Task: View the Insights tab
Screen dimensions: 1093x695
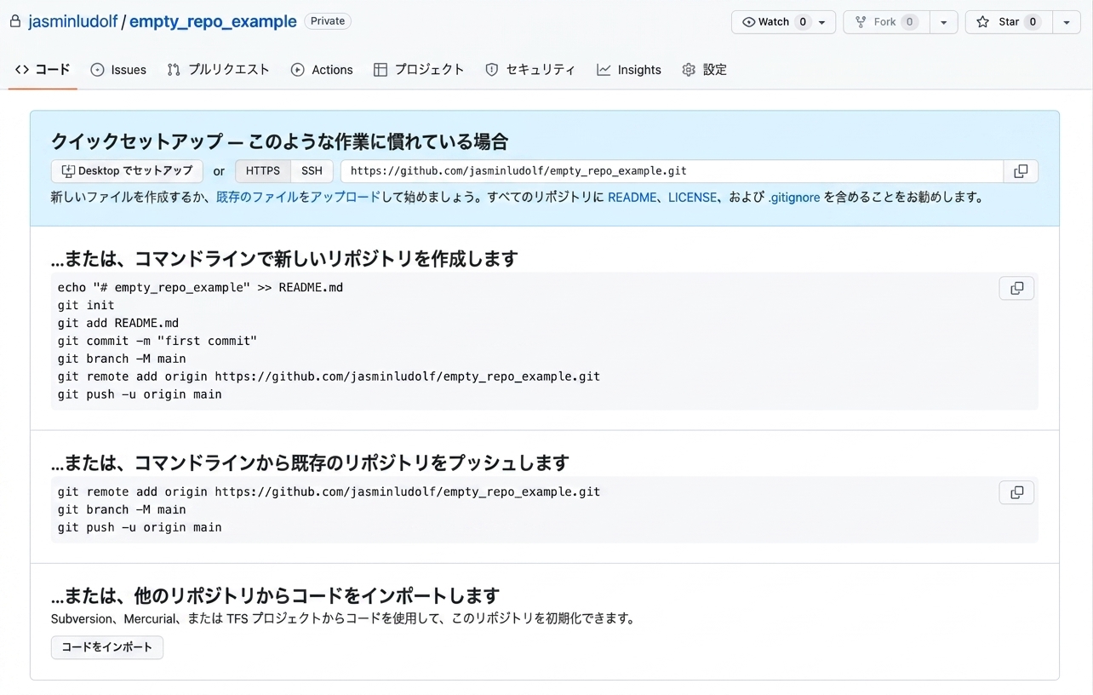Action: point(629,70)
